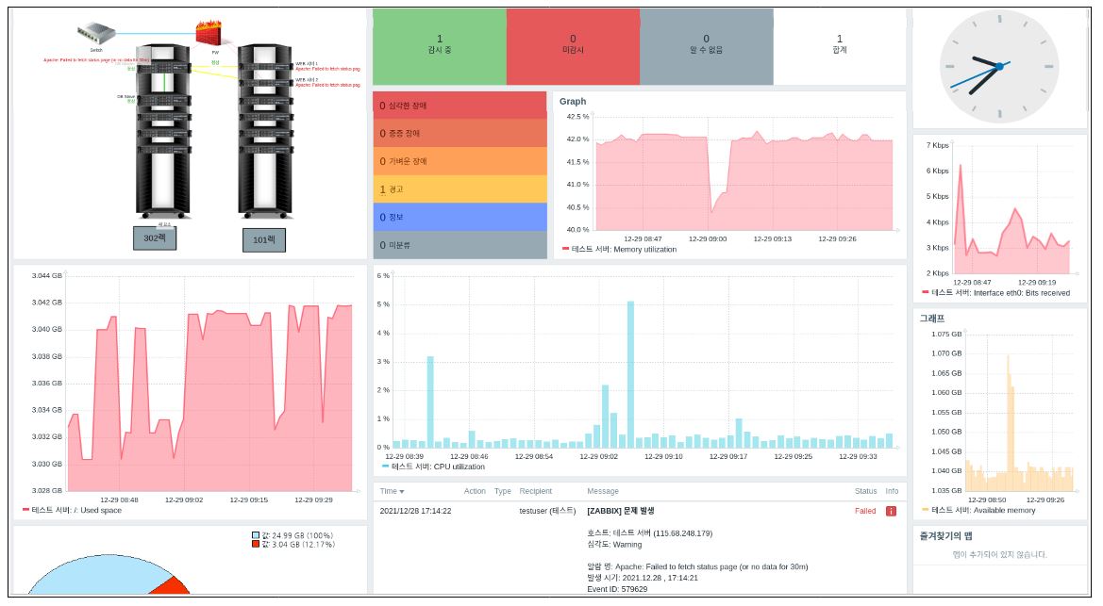Screen dimensions: 1103x606
Task: Open the 합계 total host tile
Action: coord(839,47)
